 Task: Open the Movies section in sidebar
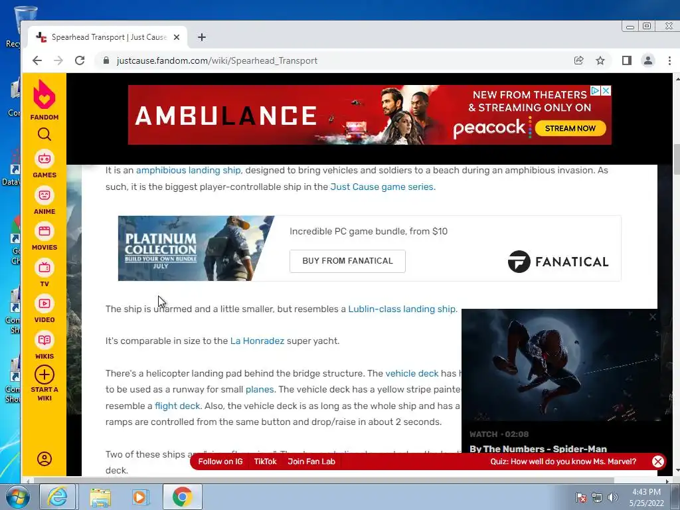44,237
